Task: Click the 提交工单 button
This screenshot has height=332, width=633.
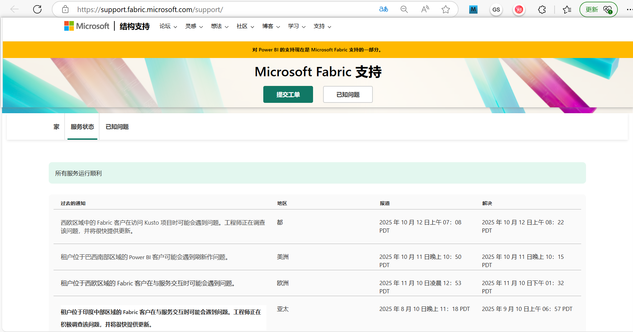Action: point(288,94)
